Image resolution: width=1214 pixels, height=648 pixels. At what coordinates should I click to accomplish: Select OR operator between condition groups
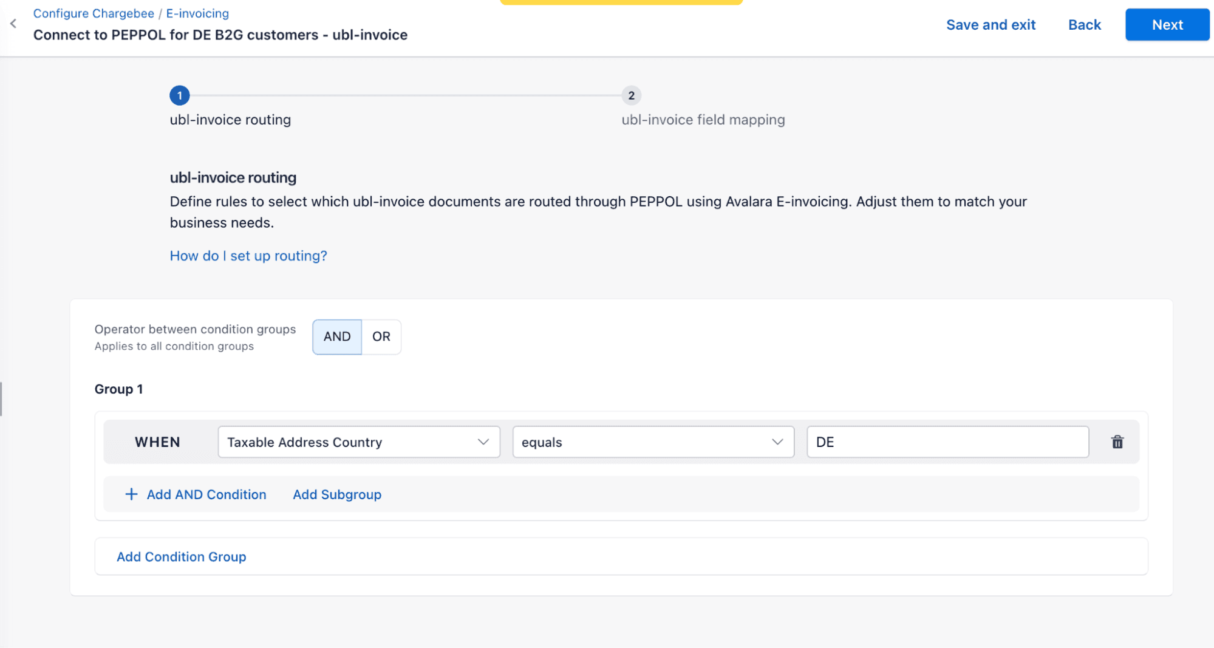click(381, 337)
